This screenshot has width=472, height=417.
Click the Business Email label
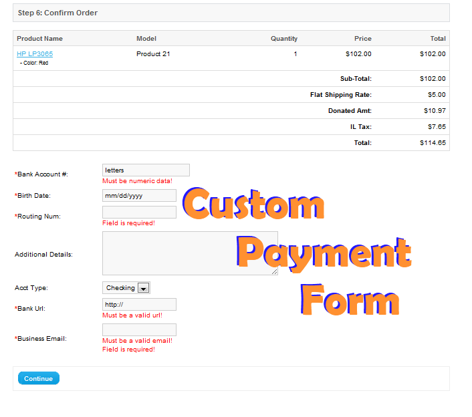pyautogui.click(x=41, y=338)
